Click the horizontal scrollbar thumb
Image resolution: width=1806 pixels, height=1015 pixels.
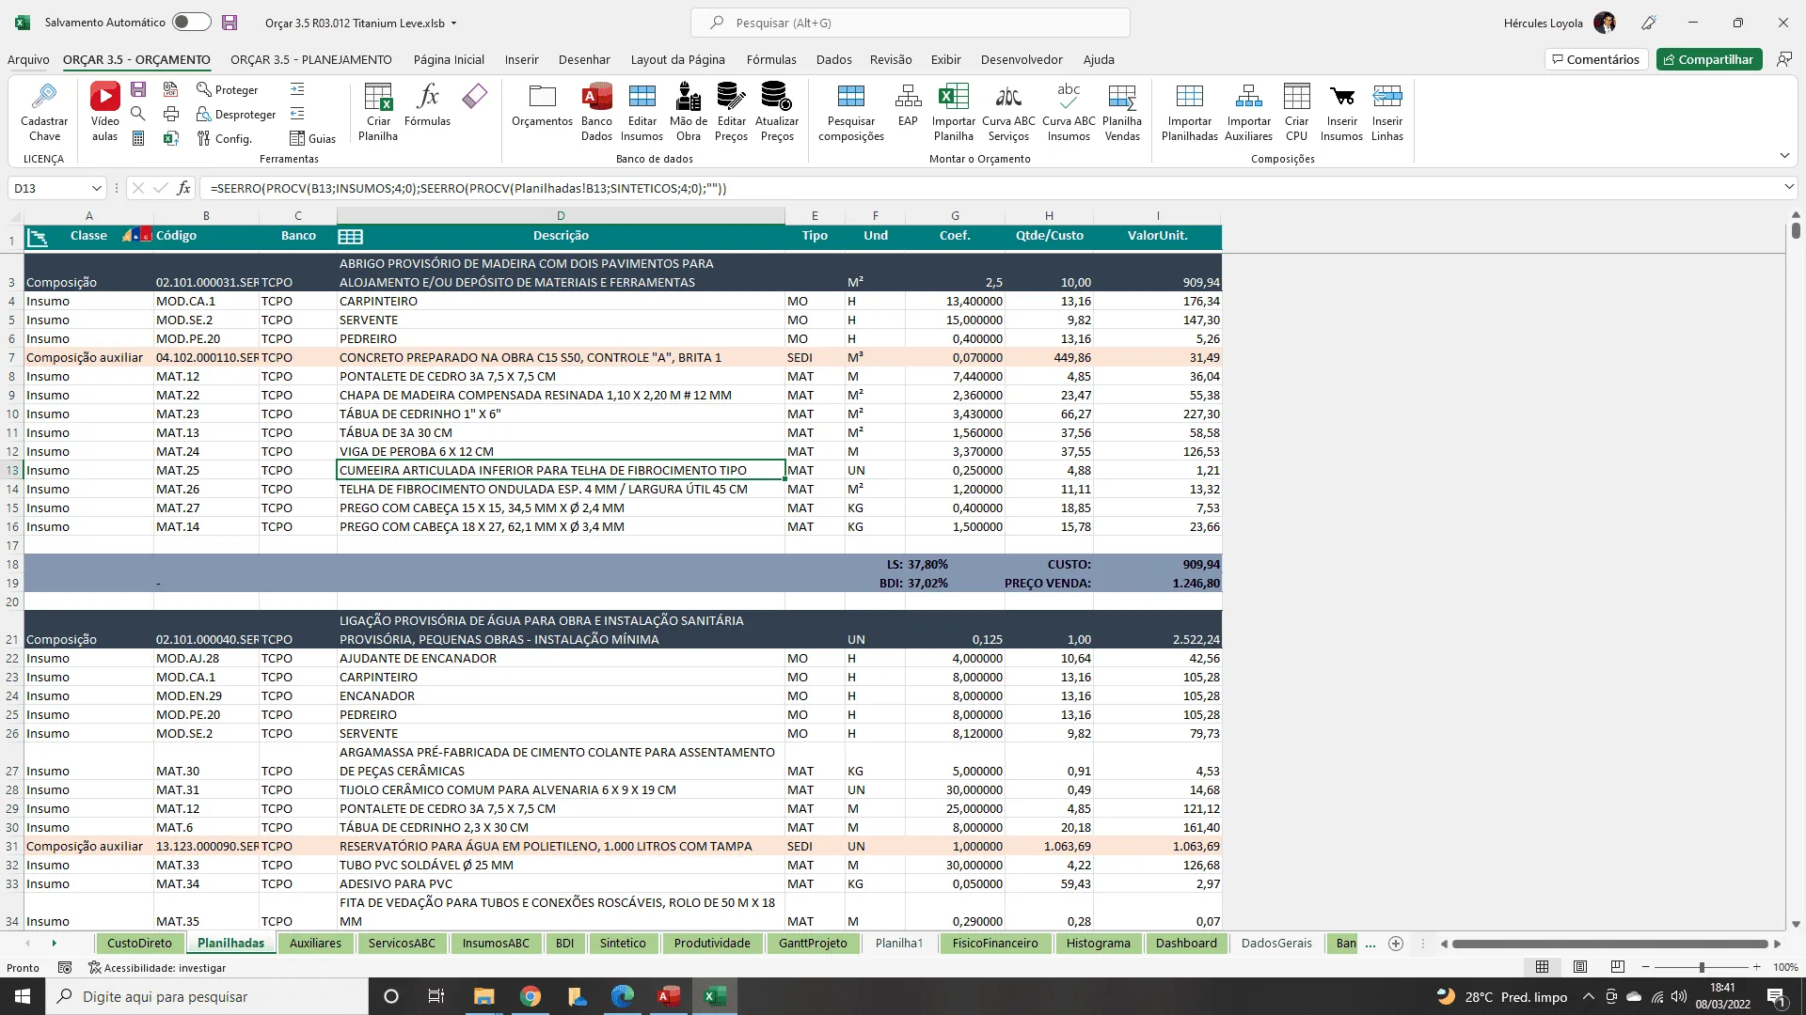click(x=1609, y=944)
